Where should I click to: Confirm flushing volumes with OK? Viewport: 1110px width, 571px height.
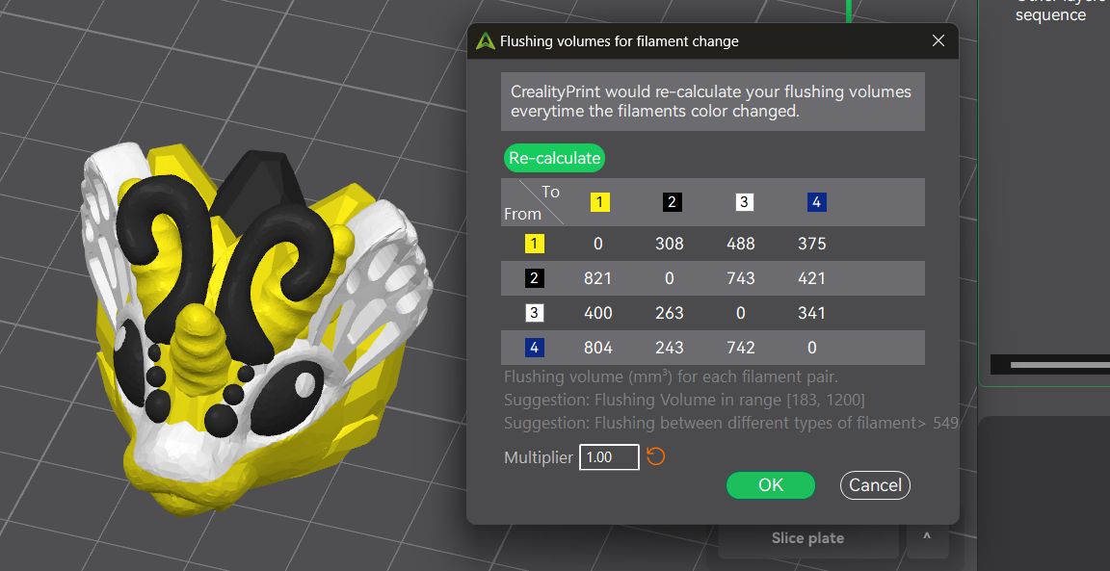click(x=770, y=484)
